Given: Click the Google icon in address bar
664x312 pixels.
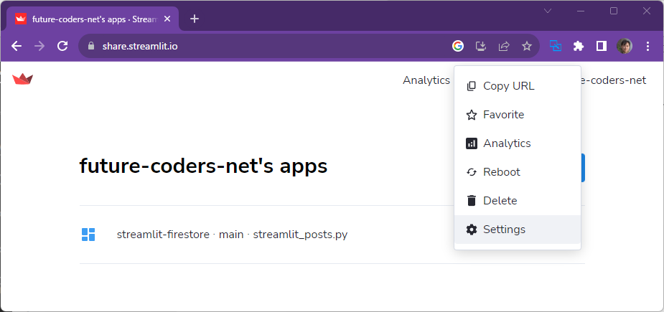Looking at the screenshot, I should 458,46.
